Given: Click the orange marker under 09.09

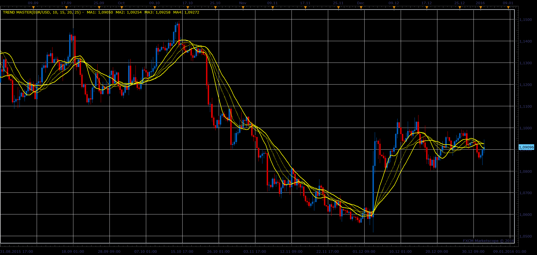Looking at the screenshot, I should 33,8.
